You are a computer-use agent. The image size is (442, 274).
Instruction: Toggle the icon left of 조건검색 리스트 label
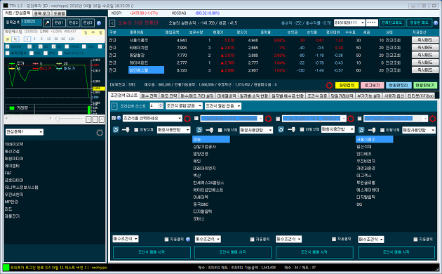pos(114,106)
